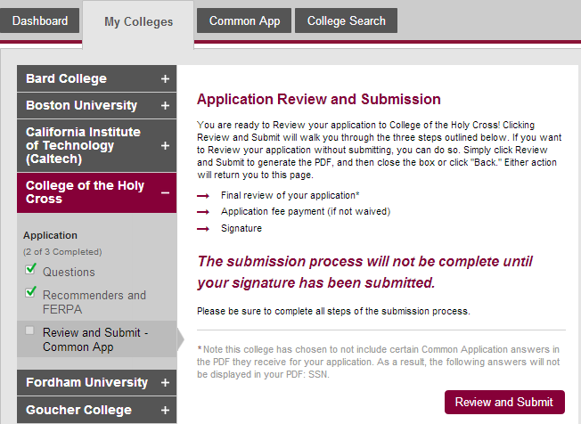Click the arrow icon beside Signature
This screenshot has height=424, width=581.
(203, 229)
